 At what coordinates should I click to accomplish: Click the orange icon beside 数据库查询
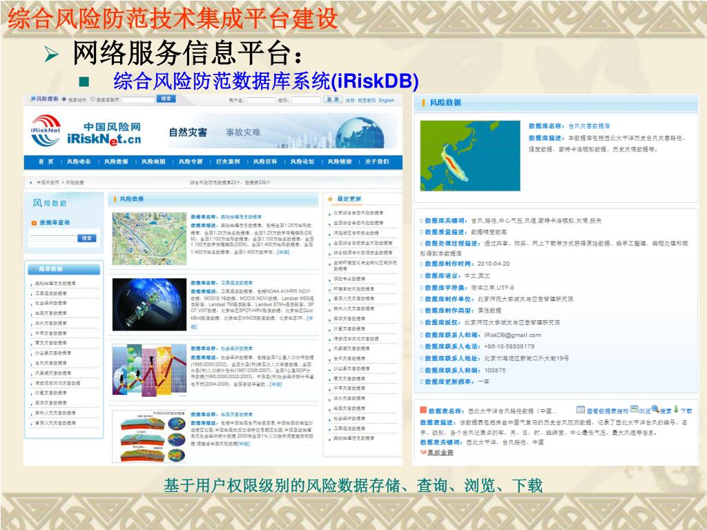pyautogui.click(x=34, y=223)
